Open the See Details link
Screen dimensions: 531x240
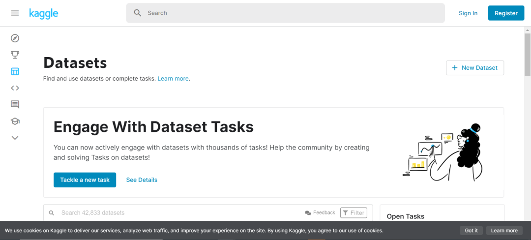pyautogui.click(x=142, y=180)
